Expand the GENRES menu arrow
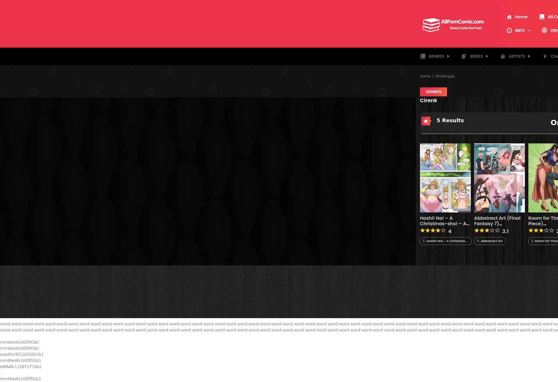The image size is (558, 382). pyautogui.click(x=448, y=56)
